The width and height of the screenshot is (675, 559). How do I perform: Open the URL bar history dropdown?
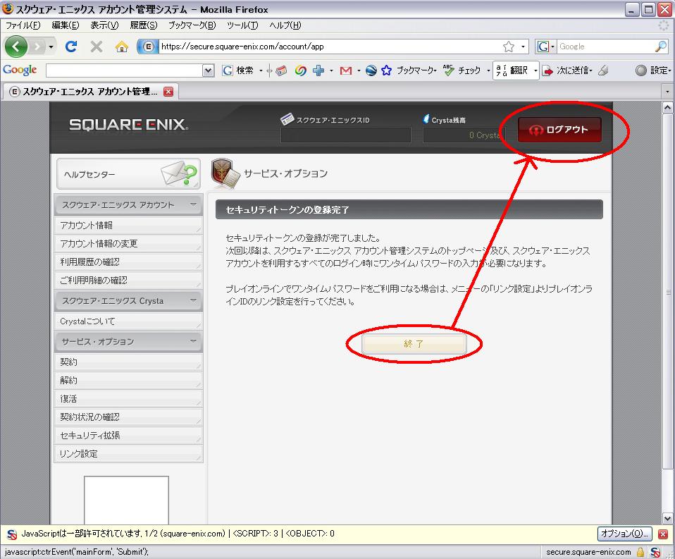pyautogui.click(x=523, y=47)
